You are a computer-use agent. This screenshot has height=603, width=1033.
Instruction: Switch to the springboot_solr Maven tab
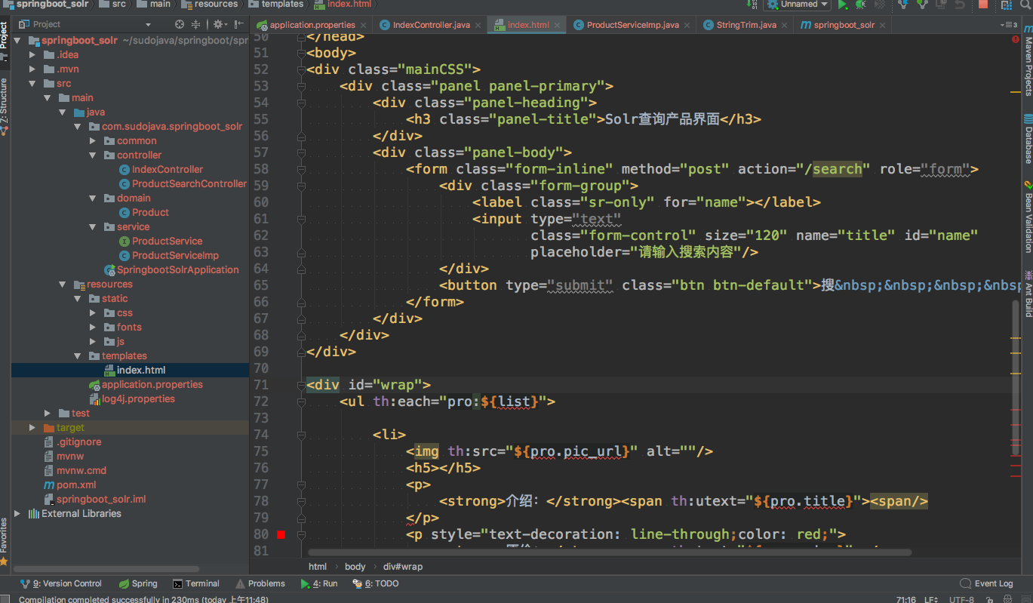pos(843,25)
